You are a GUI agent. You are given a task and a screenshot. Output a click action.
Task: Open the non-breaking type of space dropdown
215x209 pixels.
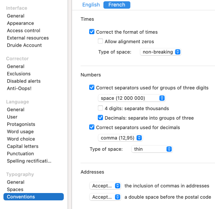[161, 52]
